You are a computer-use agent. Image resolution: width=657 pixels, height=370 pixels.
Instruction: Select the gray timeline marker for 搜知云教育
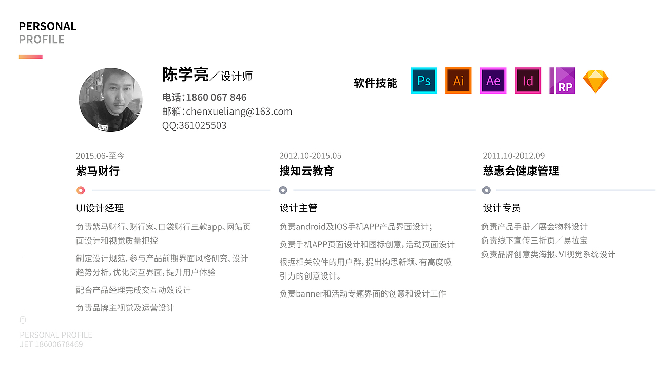point(283,190)
